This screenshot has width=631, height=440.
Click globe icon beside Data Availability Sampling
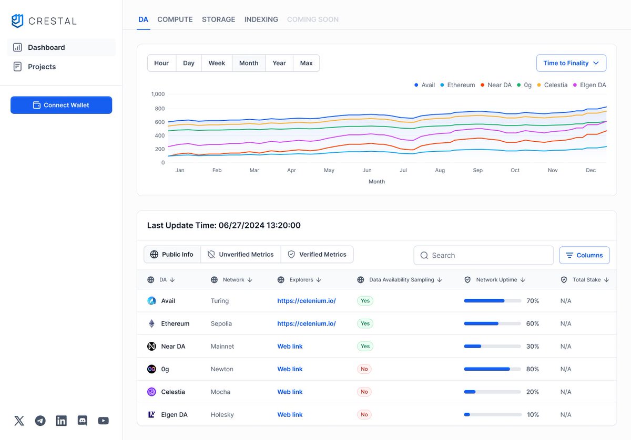coord(361,280)
